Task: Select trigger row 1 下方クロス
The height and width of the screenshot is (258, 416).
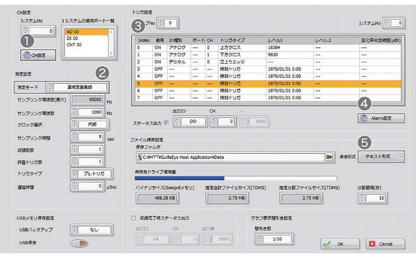Action: tap(268, 55)
